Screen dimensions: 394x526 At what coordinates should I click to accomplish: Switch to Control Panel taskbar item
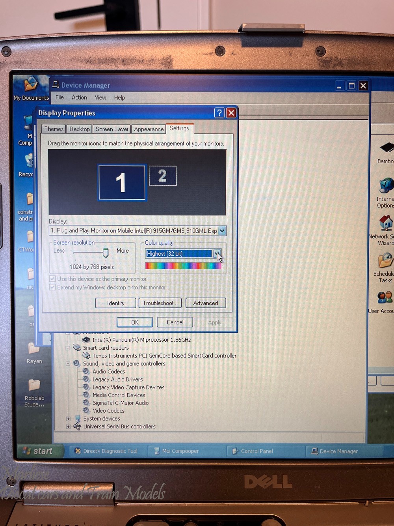[266, 451]
